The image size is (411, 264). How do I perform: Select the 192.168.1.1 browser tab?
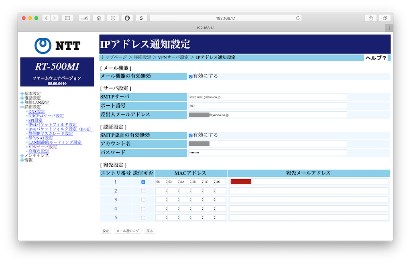[205, 28]
